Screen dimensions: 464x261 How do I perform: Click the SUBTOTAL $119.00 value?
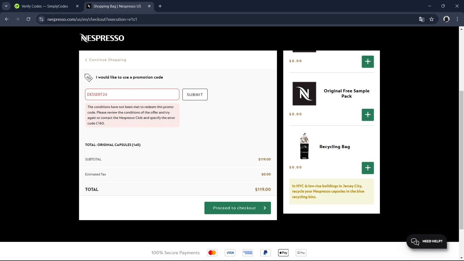[x=264, y=159]
